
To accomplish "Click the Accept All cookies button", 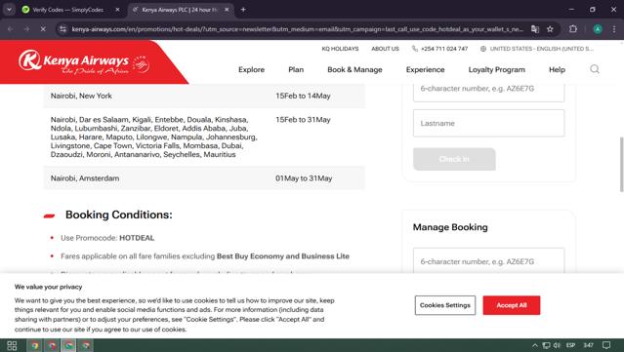I will [x=512, y=305].
